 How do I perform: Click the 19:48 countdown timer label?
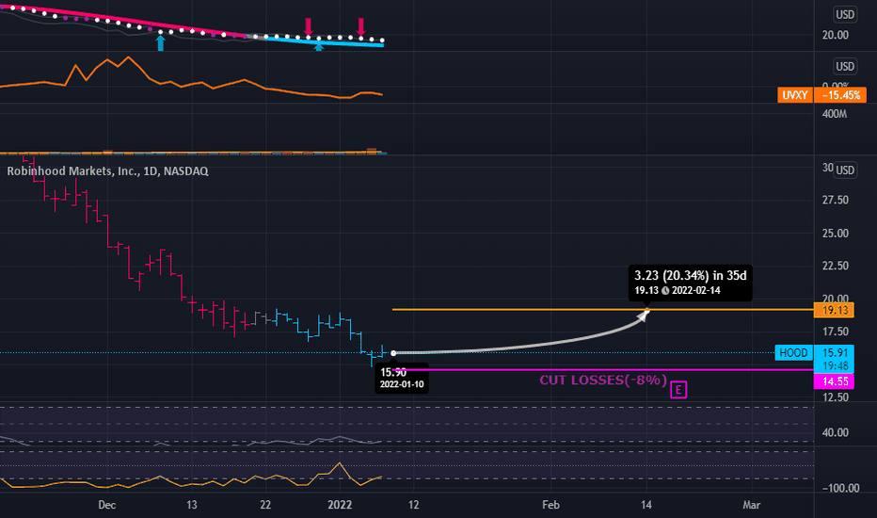pyautogui.click(x=835, y=366)
